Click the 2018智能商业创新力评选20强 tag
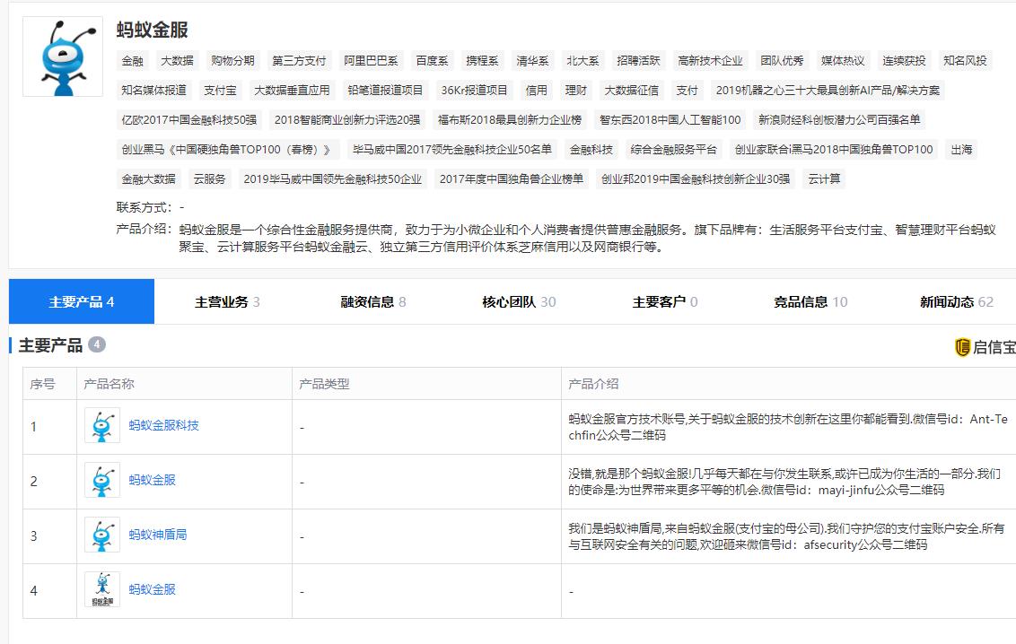The height and width of the screenshot is (644, 1016). click(347, 120)
